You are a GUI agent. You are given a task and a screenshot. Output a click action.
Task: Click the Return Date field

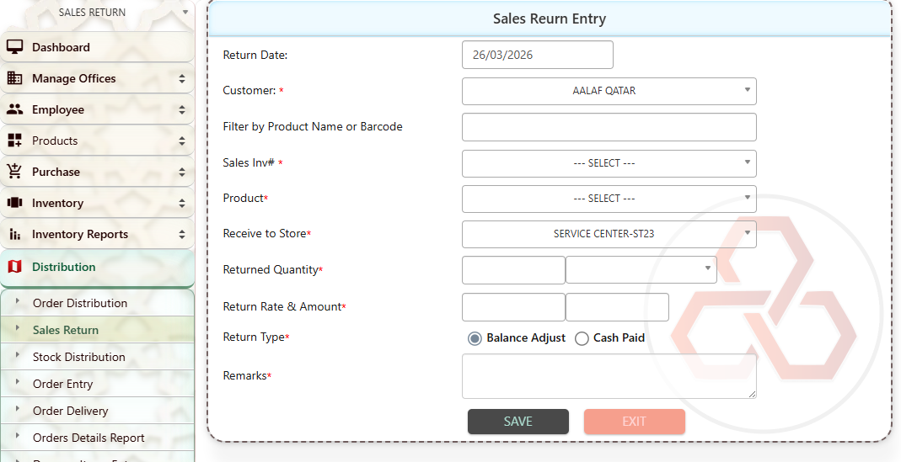point(537,55)
